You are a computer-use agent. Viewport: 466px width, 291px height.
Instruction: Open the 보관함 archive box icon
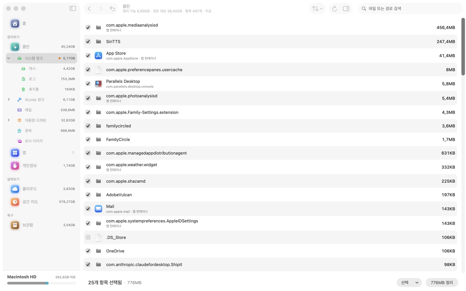[15, 225]
